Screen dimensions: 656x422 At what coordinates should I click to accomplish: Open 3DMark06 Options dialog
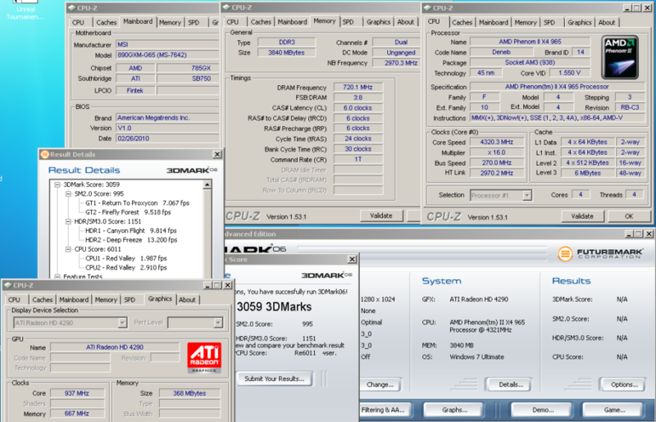pos(623,384)
